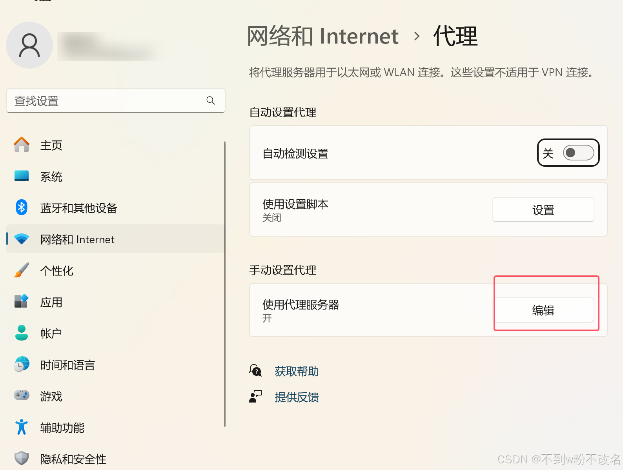Click the 使用设置脚本 label
623x470 pixels.
click(x=295, y=204)
